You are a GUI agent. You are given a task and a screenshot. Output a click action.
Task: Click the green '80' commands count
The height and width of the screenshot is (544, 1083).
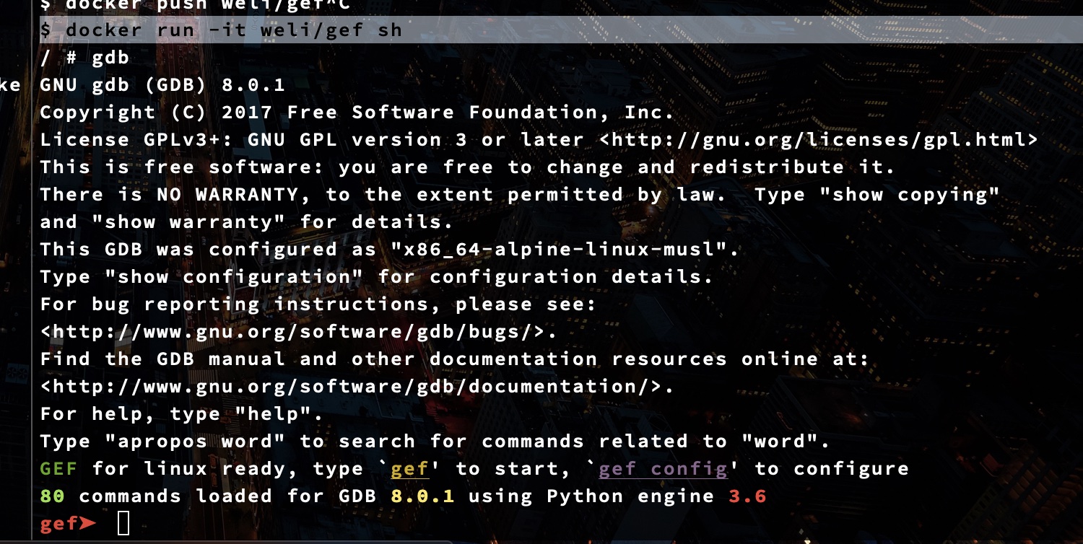pos(52,496)
